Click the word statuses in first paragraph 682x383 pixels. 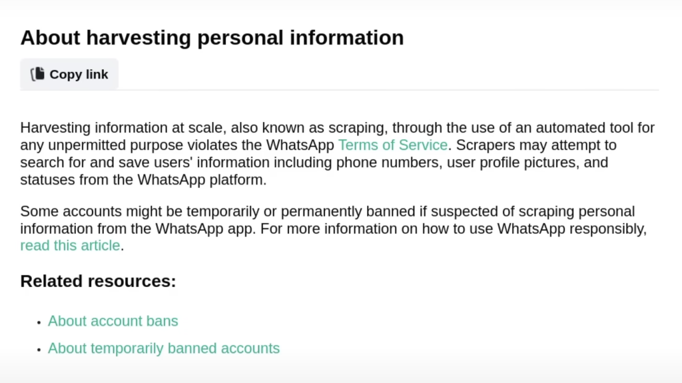tap(47, 179)
